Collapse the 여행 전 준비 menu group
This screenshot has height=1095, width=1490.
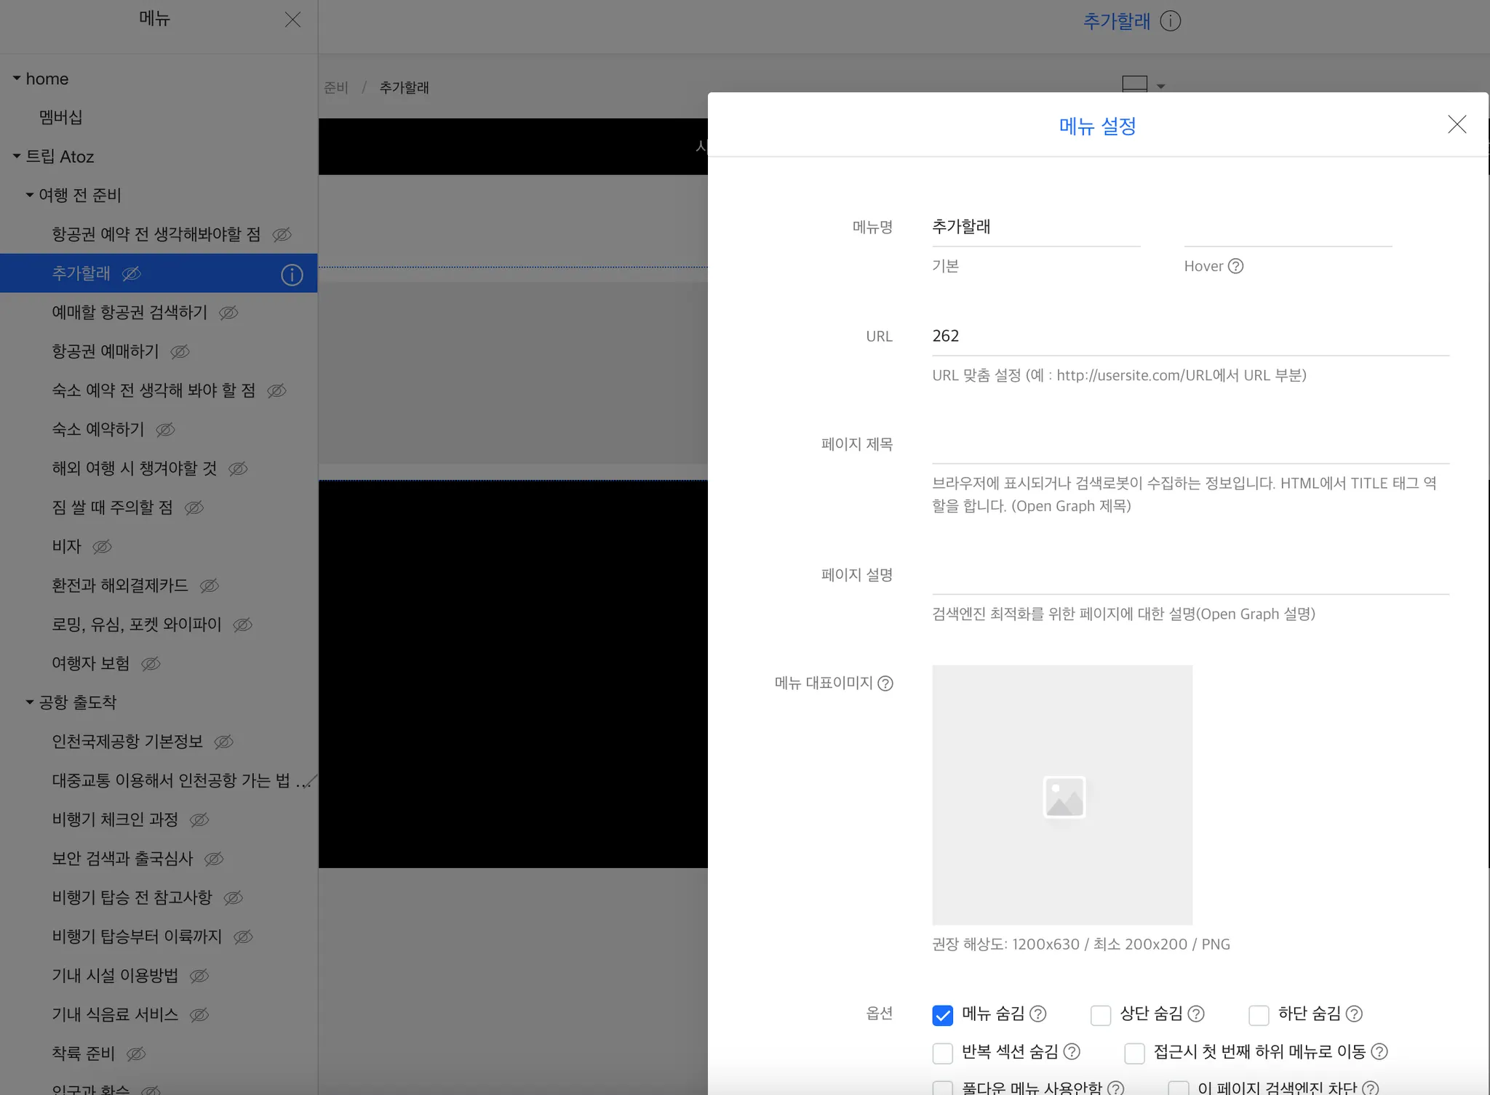click(30, 195)
